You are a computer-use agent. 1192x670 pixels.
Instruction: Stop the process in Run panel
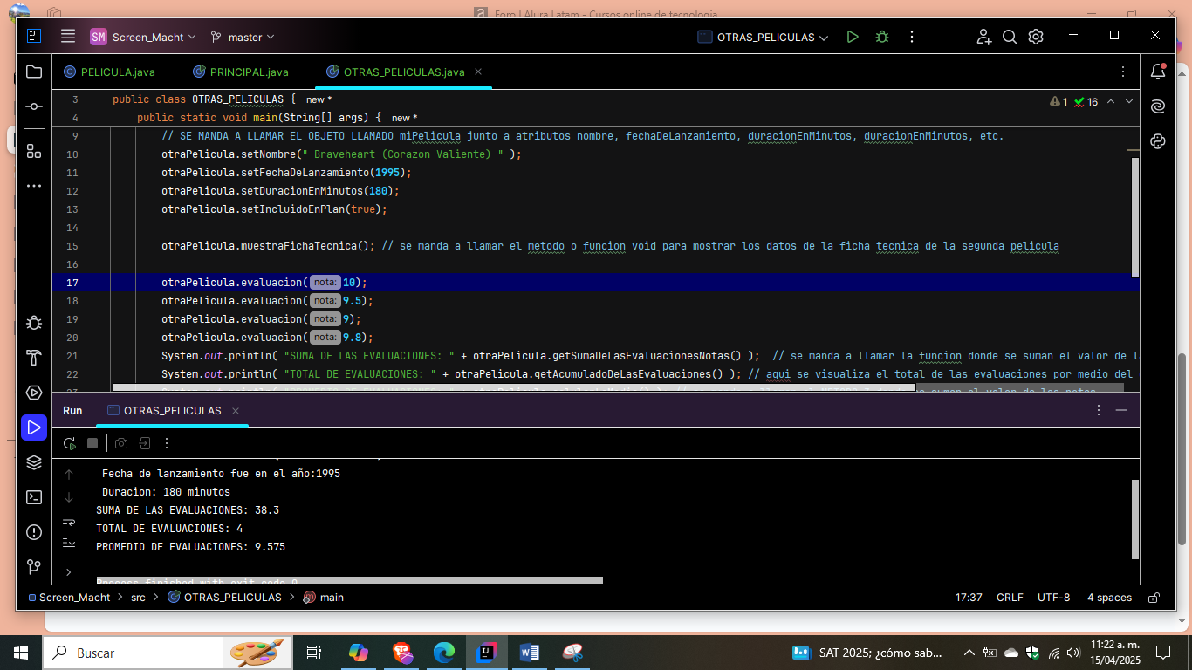click(92, 443)
